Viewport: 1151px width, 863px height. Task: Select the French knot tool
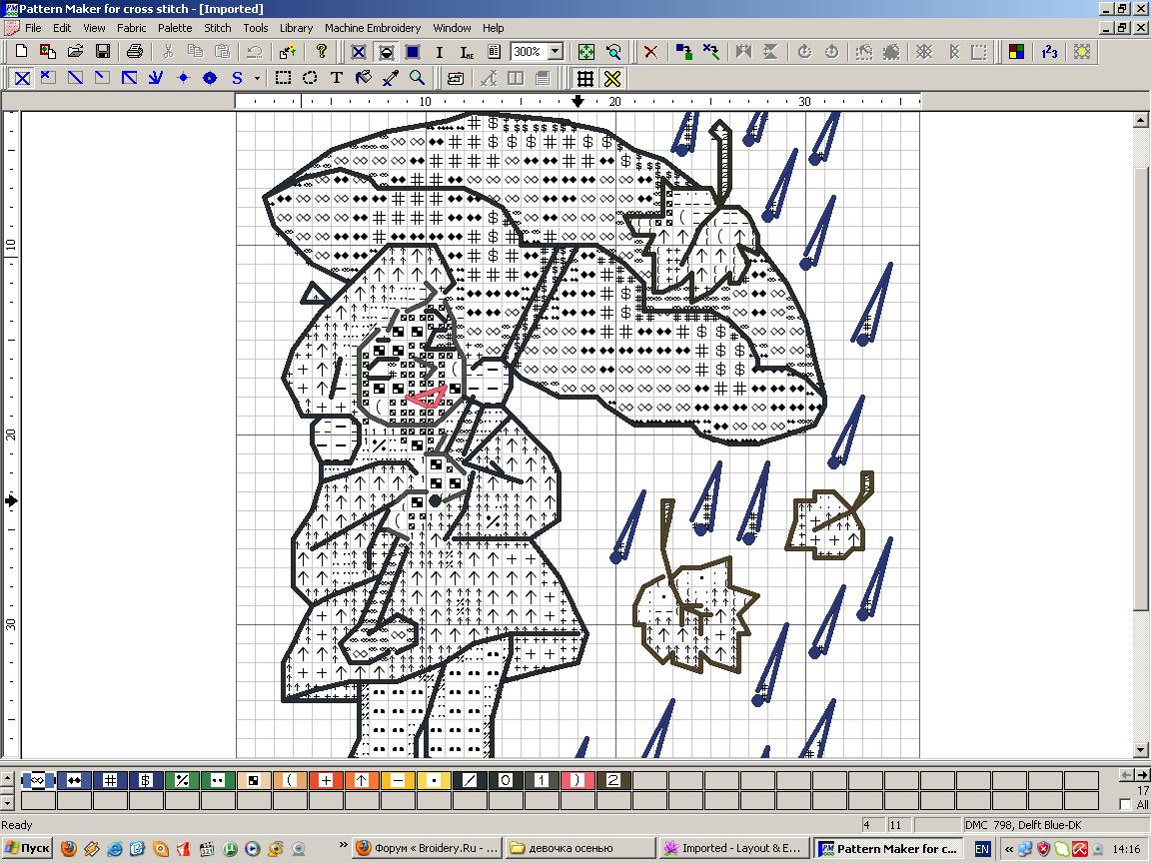(x=183, y=78)
